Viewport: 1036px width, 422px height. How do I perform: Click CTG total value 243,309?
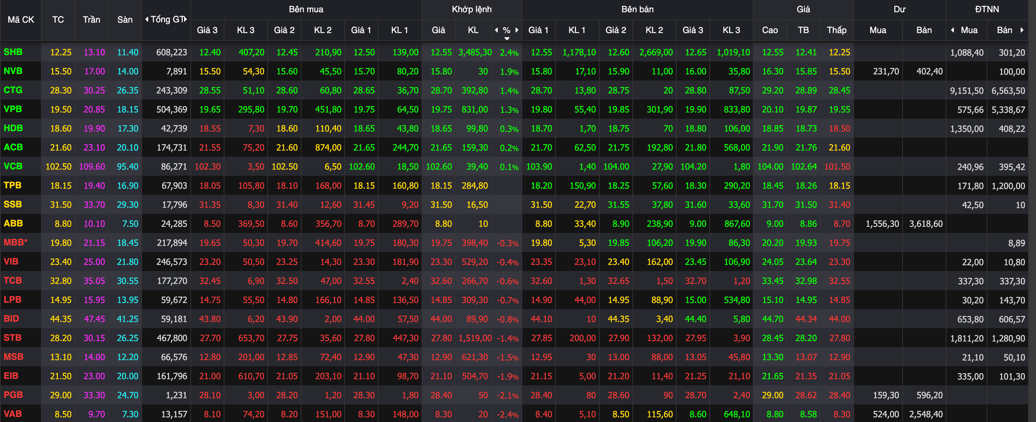point(171,91)
